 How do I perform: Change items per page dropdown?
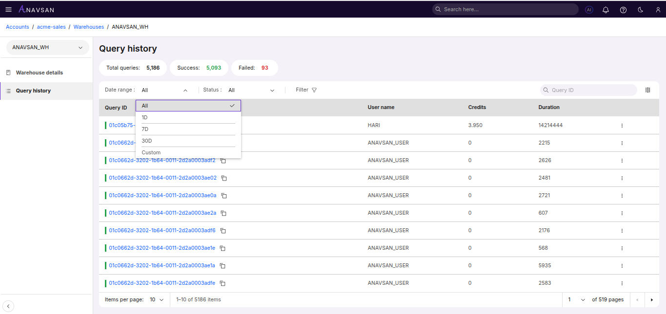157,300
